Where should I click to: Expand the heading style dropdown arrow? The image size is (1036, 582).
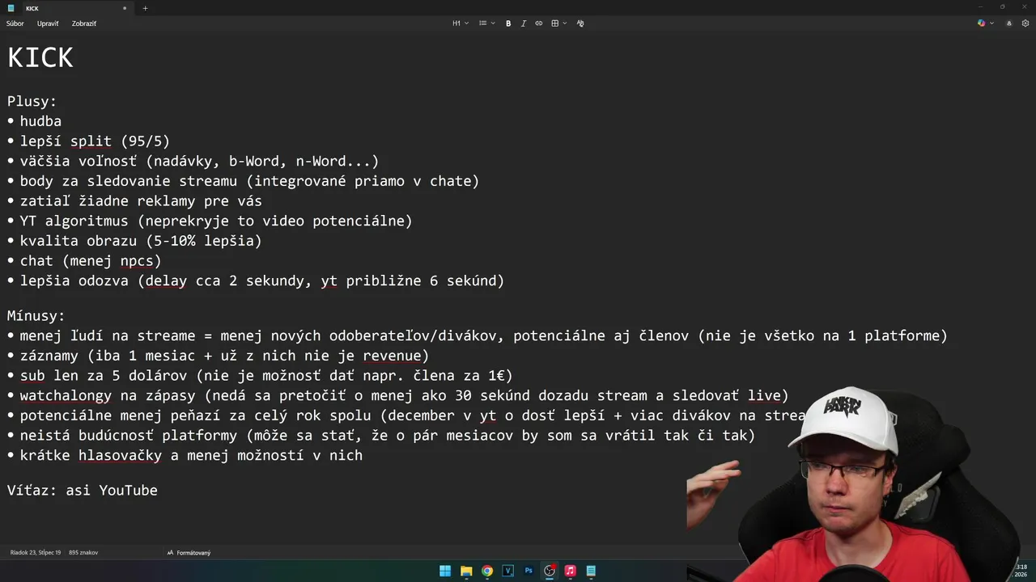coord(467,23)
